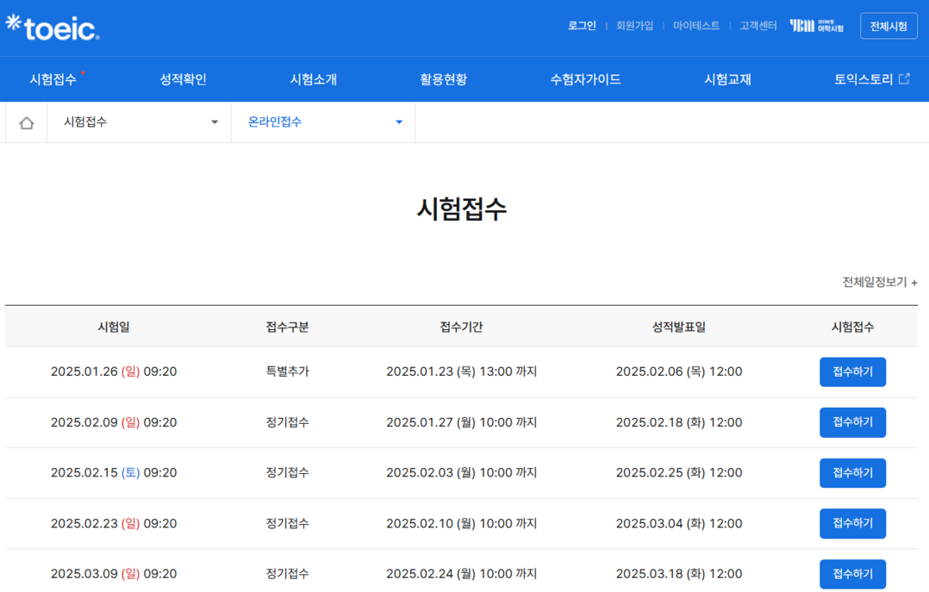Register for the 2025.02.15 Saturday exam
The height and width of the screenshot is (592, 929).
pos(851,473)
